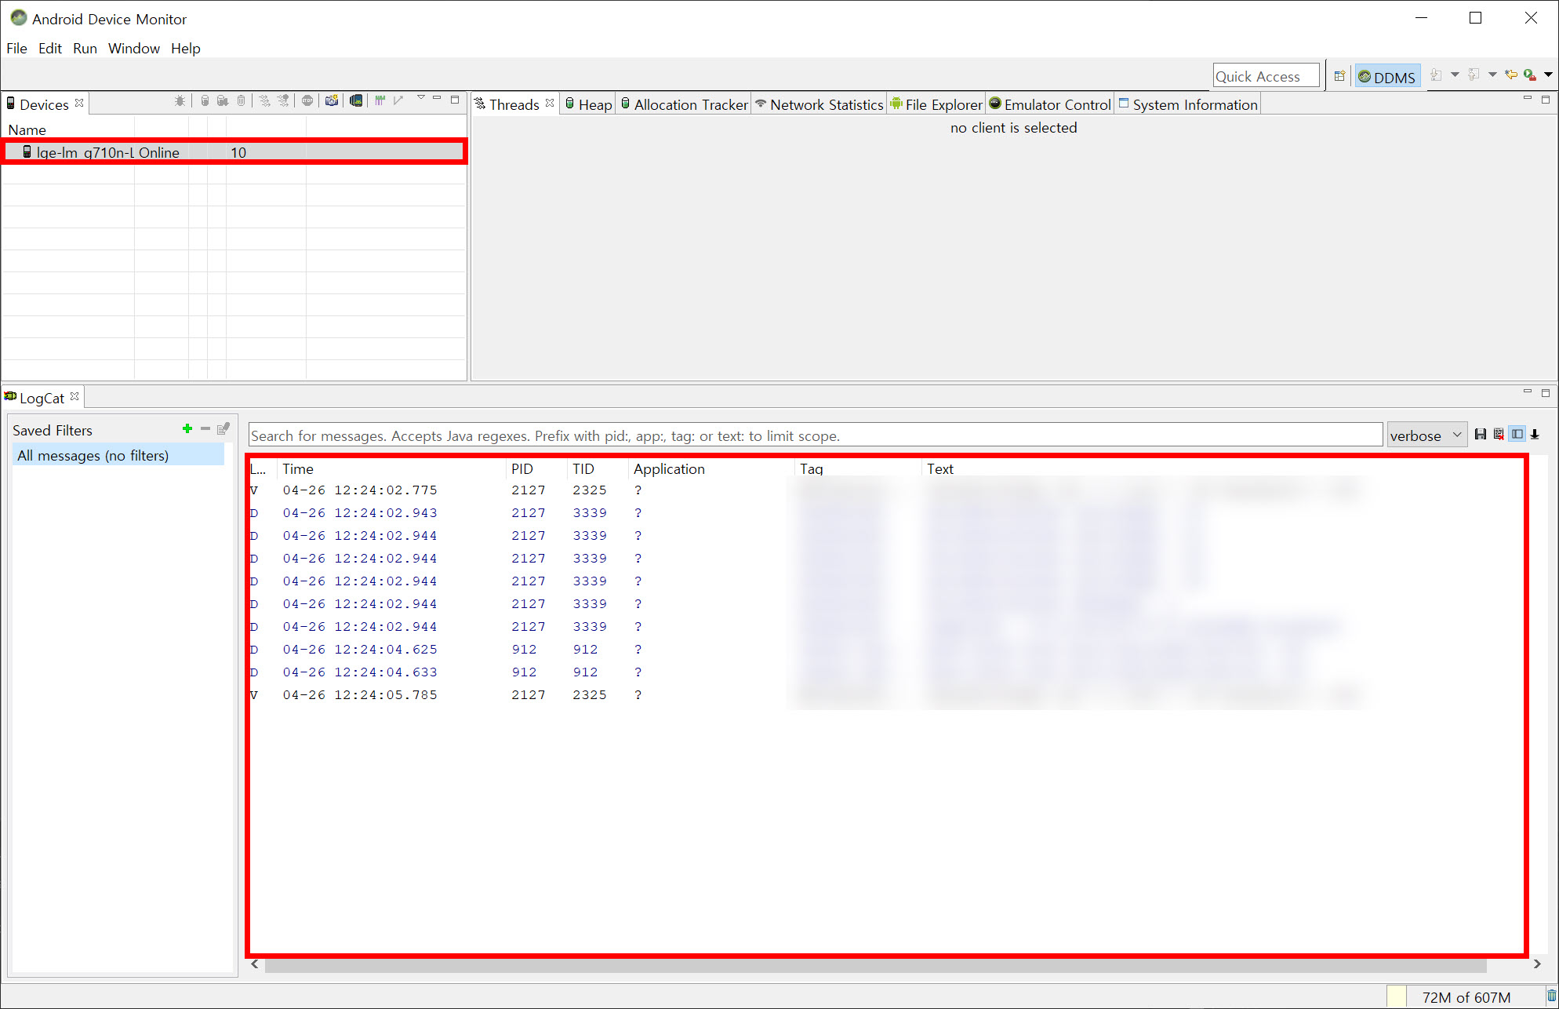The image size is (1559, 1009).
Task: Select the lge-lm_q710n device row
Action: coord(107,152)
